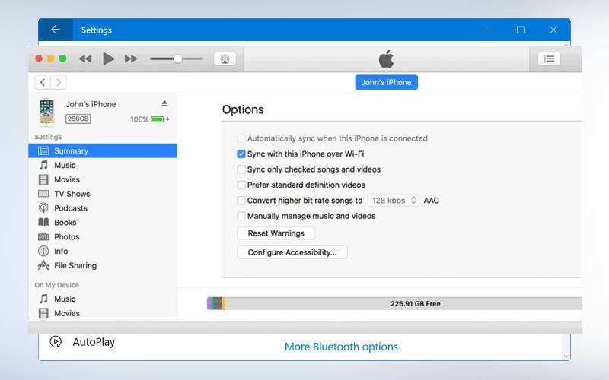Screen dimensions: 609x380
Task: Click the AAC format label
Action: coord(431,201)
